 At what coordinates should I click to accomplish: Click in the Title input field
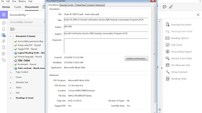[x=106, y=20]
